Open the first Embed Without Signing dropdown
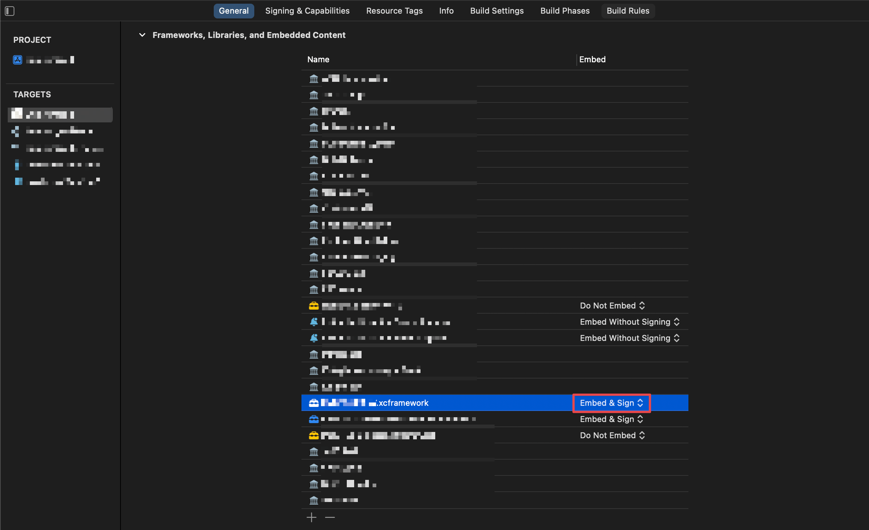869x530 pixels. 629,322
